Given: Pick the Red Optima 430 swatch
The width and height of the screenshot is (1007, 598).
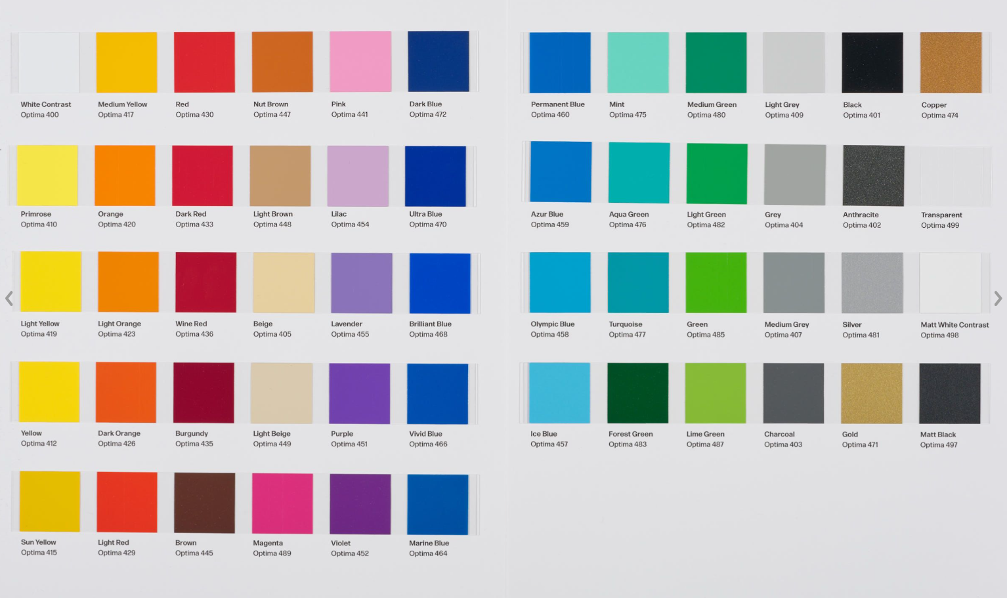Looking at the screenshot, I should click(x=204, y=62).
